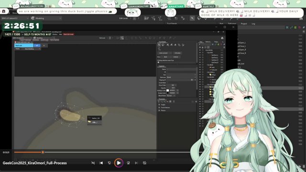Skip to previous track in media player
Viewport: 306px width, 172px height.
click(x=101, y=163)
